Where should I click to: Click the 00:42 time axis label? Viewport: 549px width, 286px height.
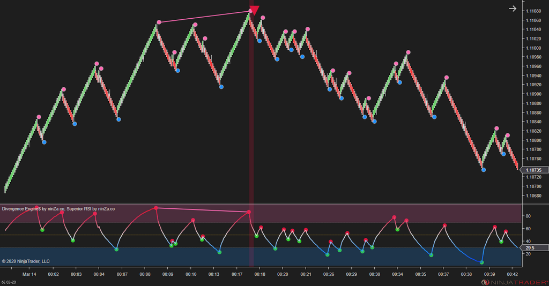(x=512, y=274)
